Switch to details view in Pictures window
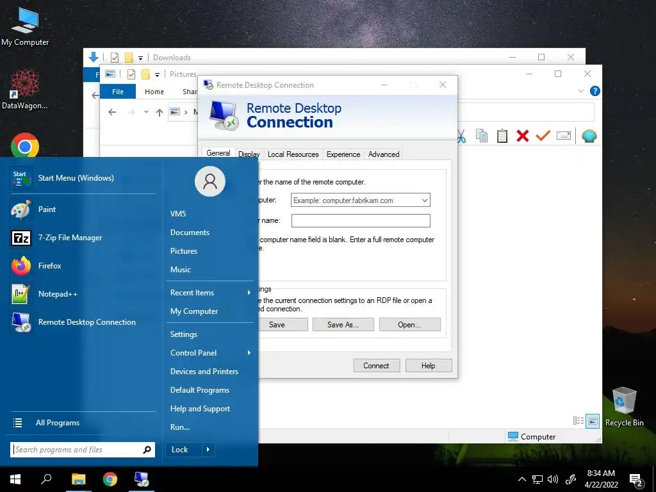 click(578, 421)
